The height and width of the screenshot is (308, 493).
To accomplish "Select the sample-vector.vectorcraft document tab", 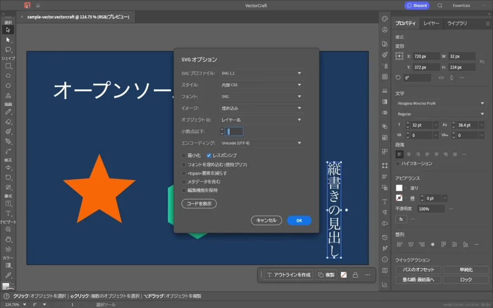I will tap(78, 17).
